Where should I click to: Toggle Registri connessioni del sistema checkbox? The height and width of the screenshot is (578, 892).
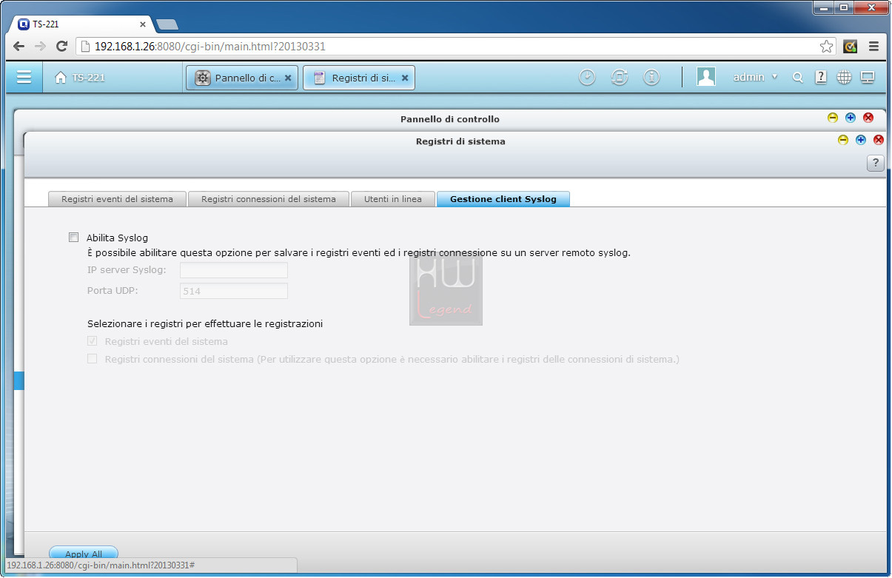tap(93, 359)
